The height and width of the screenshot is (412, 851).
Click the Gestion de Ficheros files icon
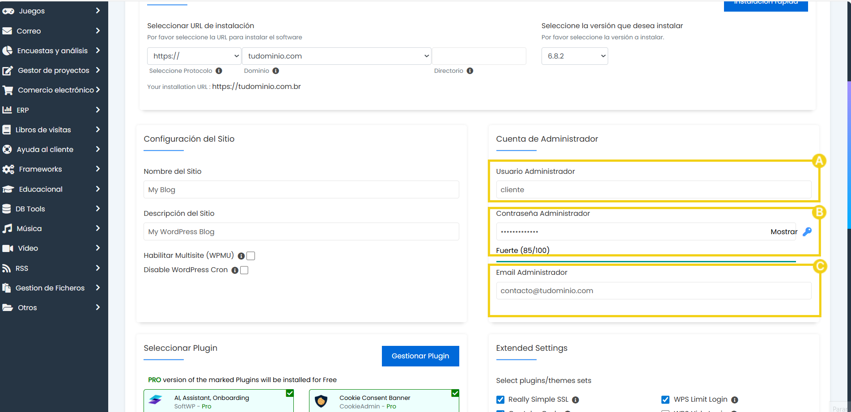(x=7, y=288)
